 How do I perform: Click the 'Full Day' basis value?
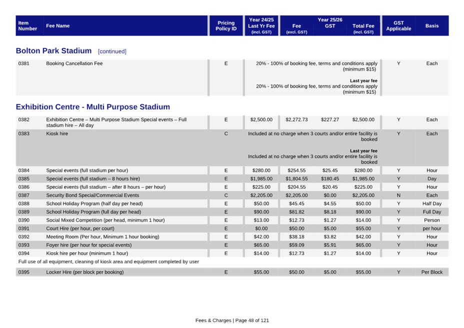click(432, 212)
